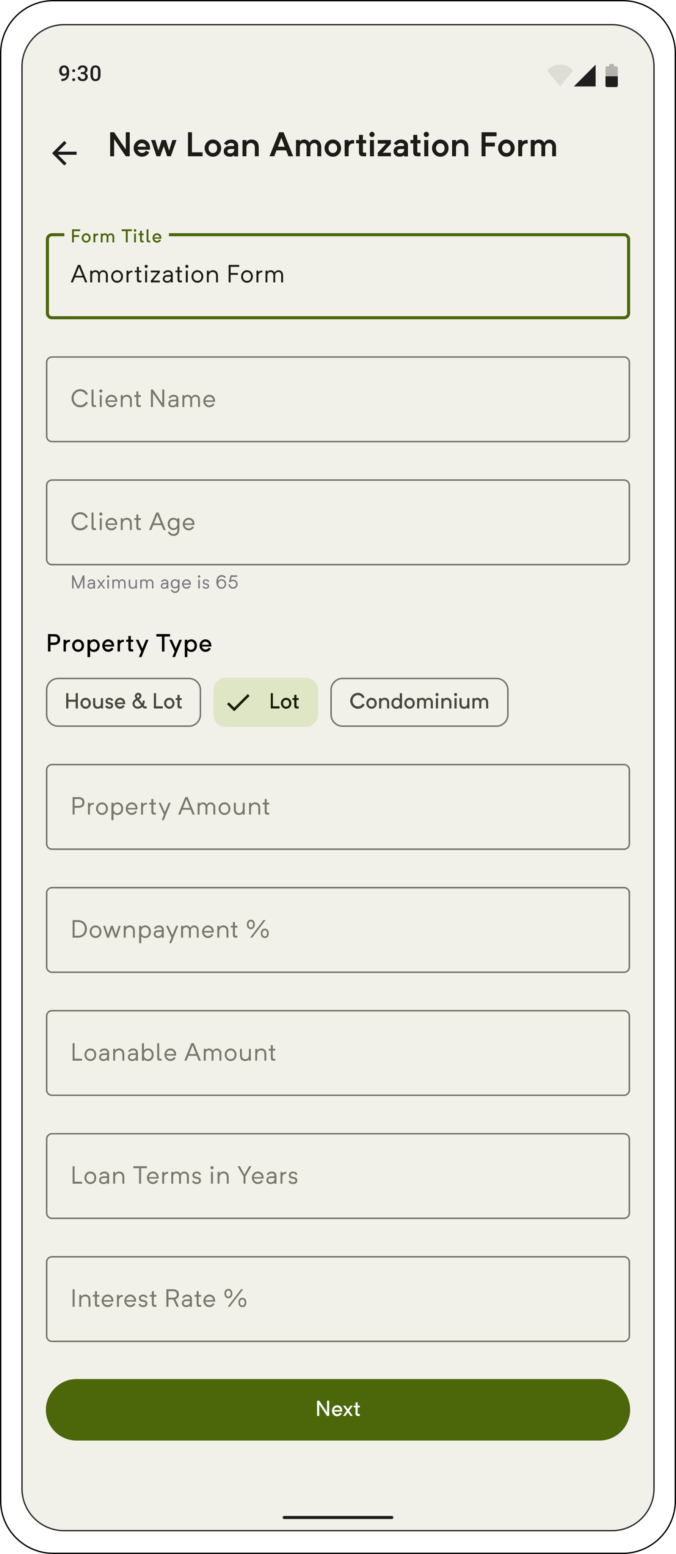Viewport: 676px width, 1554px height.
Task: Tap the 9:30 clock in status bar
Action: [x=80, y=74]
